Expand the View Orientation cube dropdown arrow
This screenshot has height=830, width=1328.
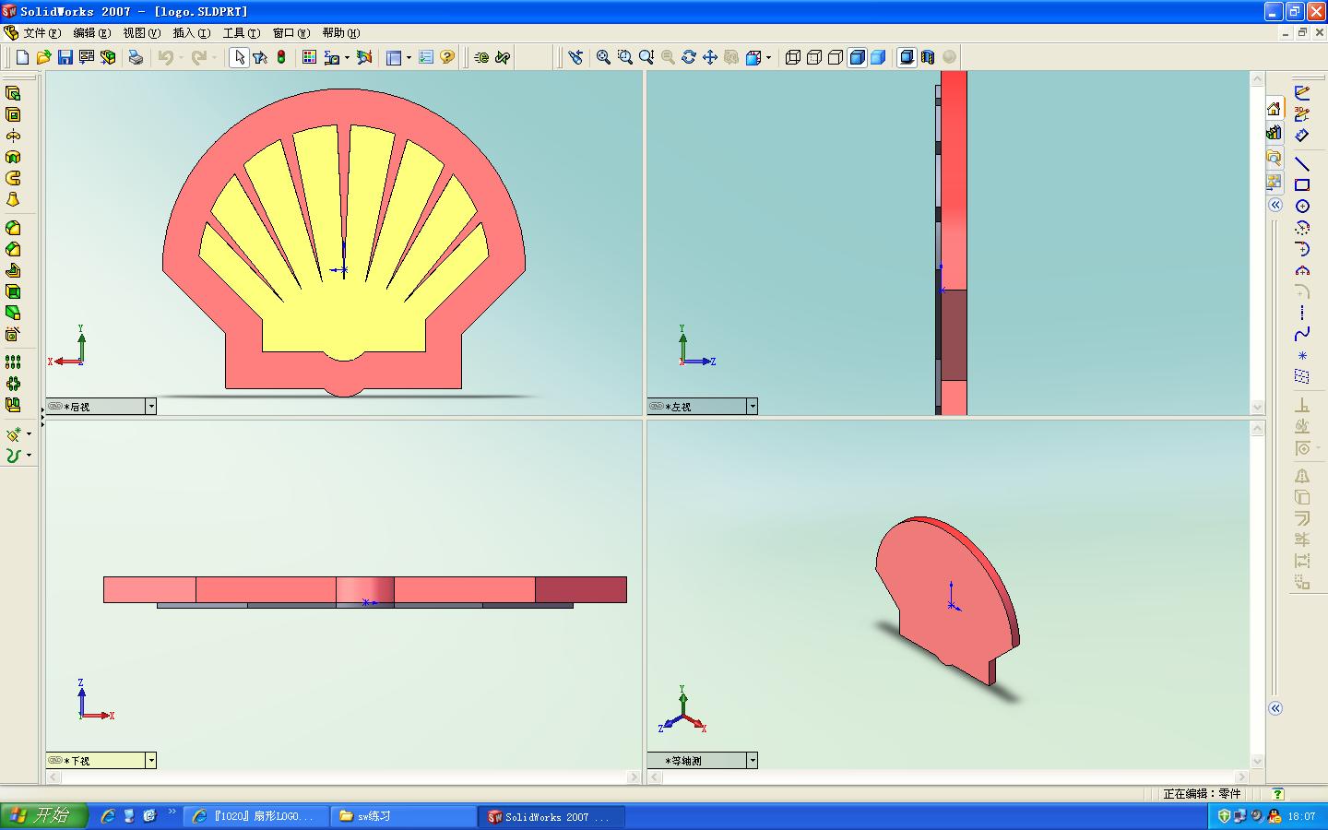(x=769, y=57)
